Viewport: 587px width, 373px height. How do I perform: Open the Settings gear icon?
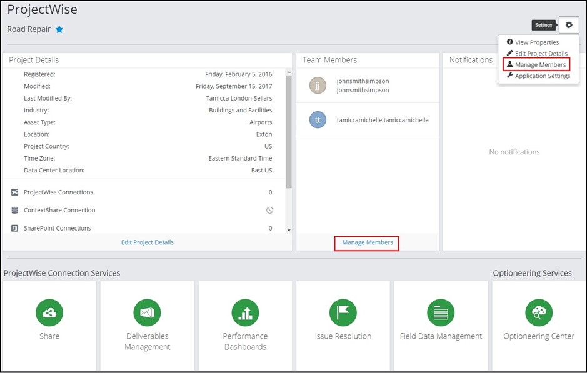(569, 25)
